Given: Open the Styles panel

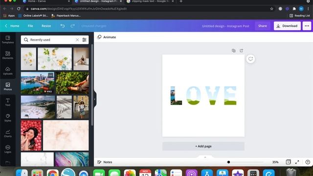Looking at the screenshot, I should pos(8,118).
